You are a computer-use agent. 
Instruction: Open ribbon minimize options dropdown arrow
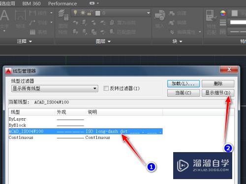click(x=98, y=3)
